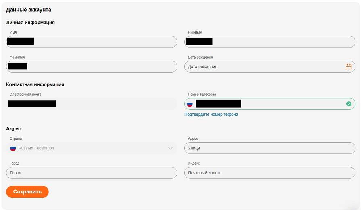Focus the Никнейм input field
The image size is (361, 210).
269,42
